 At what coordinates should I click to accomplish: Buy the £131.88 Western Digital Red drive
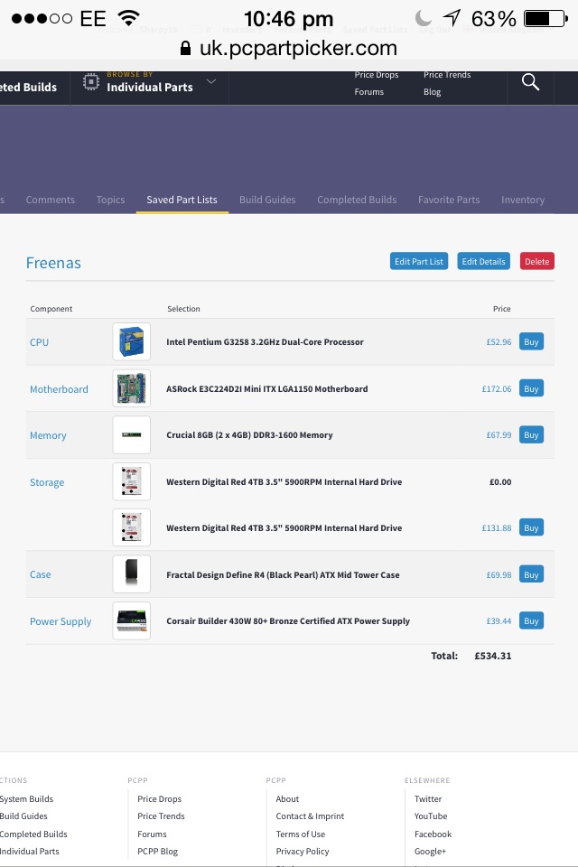point(531,527)
